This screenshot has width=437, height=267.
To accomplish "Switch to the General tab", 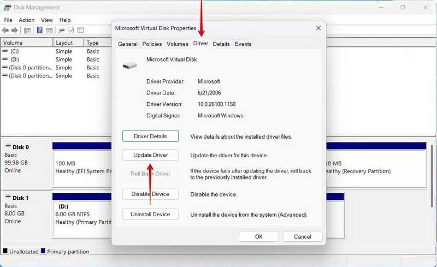I will click(128, 44).
